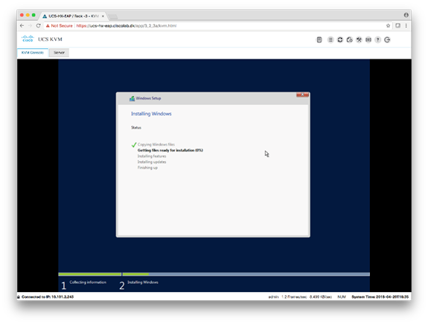
Task: Click the macOS yellow minimize window button
Action: click(x=28, y=15)
